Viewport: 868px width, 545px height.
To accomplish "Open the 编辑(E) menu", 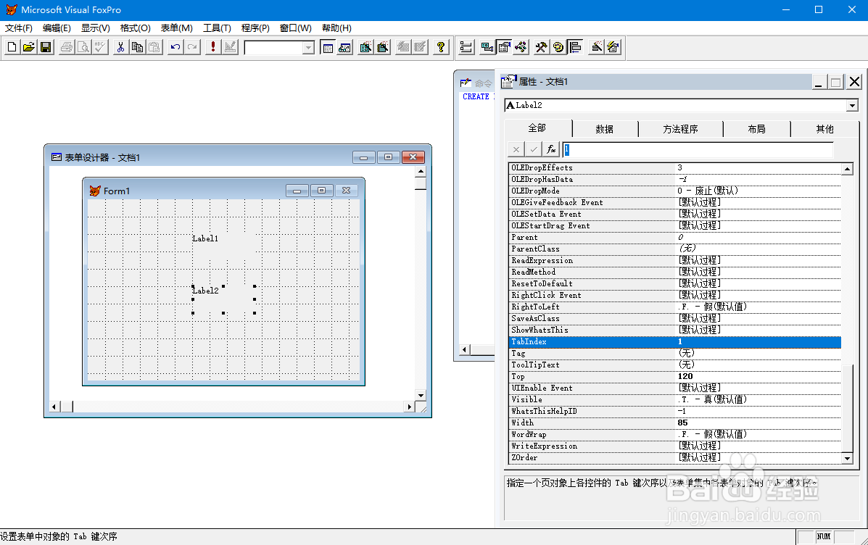I will pyautogui.click(x=57, y=28).
